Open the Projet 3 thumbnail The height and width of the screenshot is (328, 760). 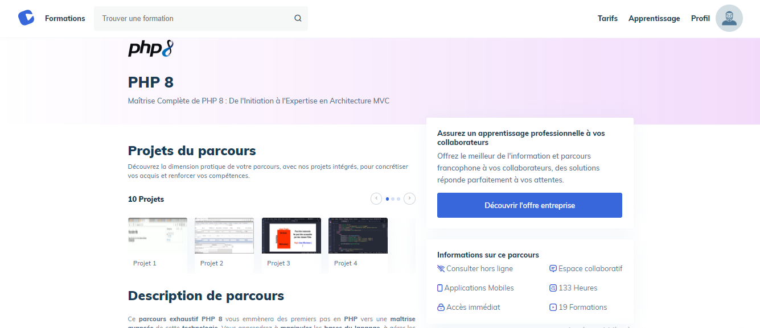[291, 235]
